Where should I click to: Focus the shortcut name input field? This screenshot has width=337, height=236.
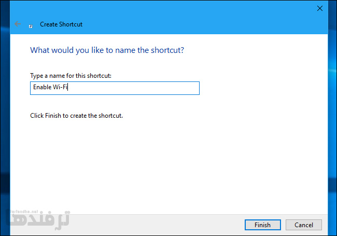tap(115, 88)
